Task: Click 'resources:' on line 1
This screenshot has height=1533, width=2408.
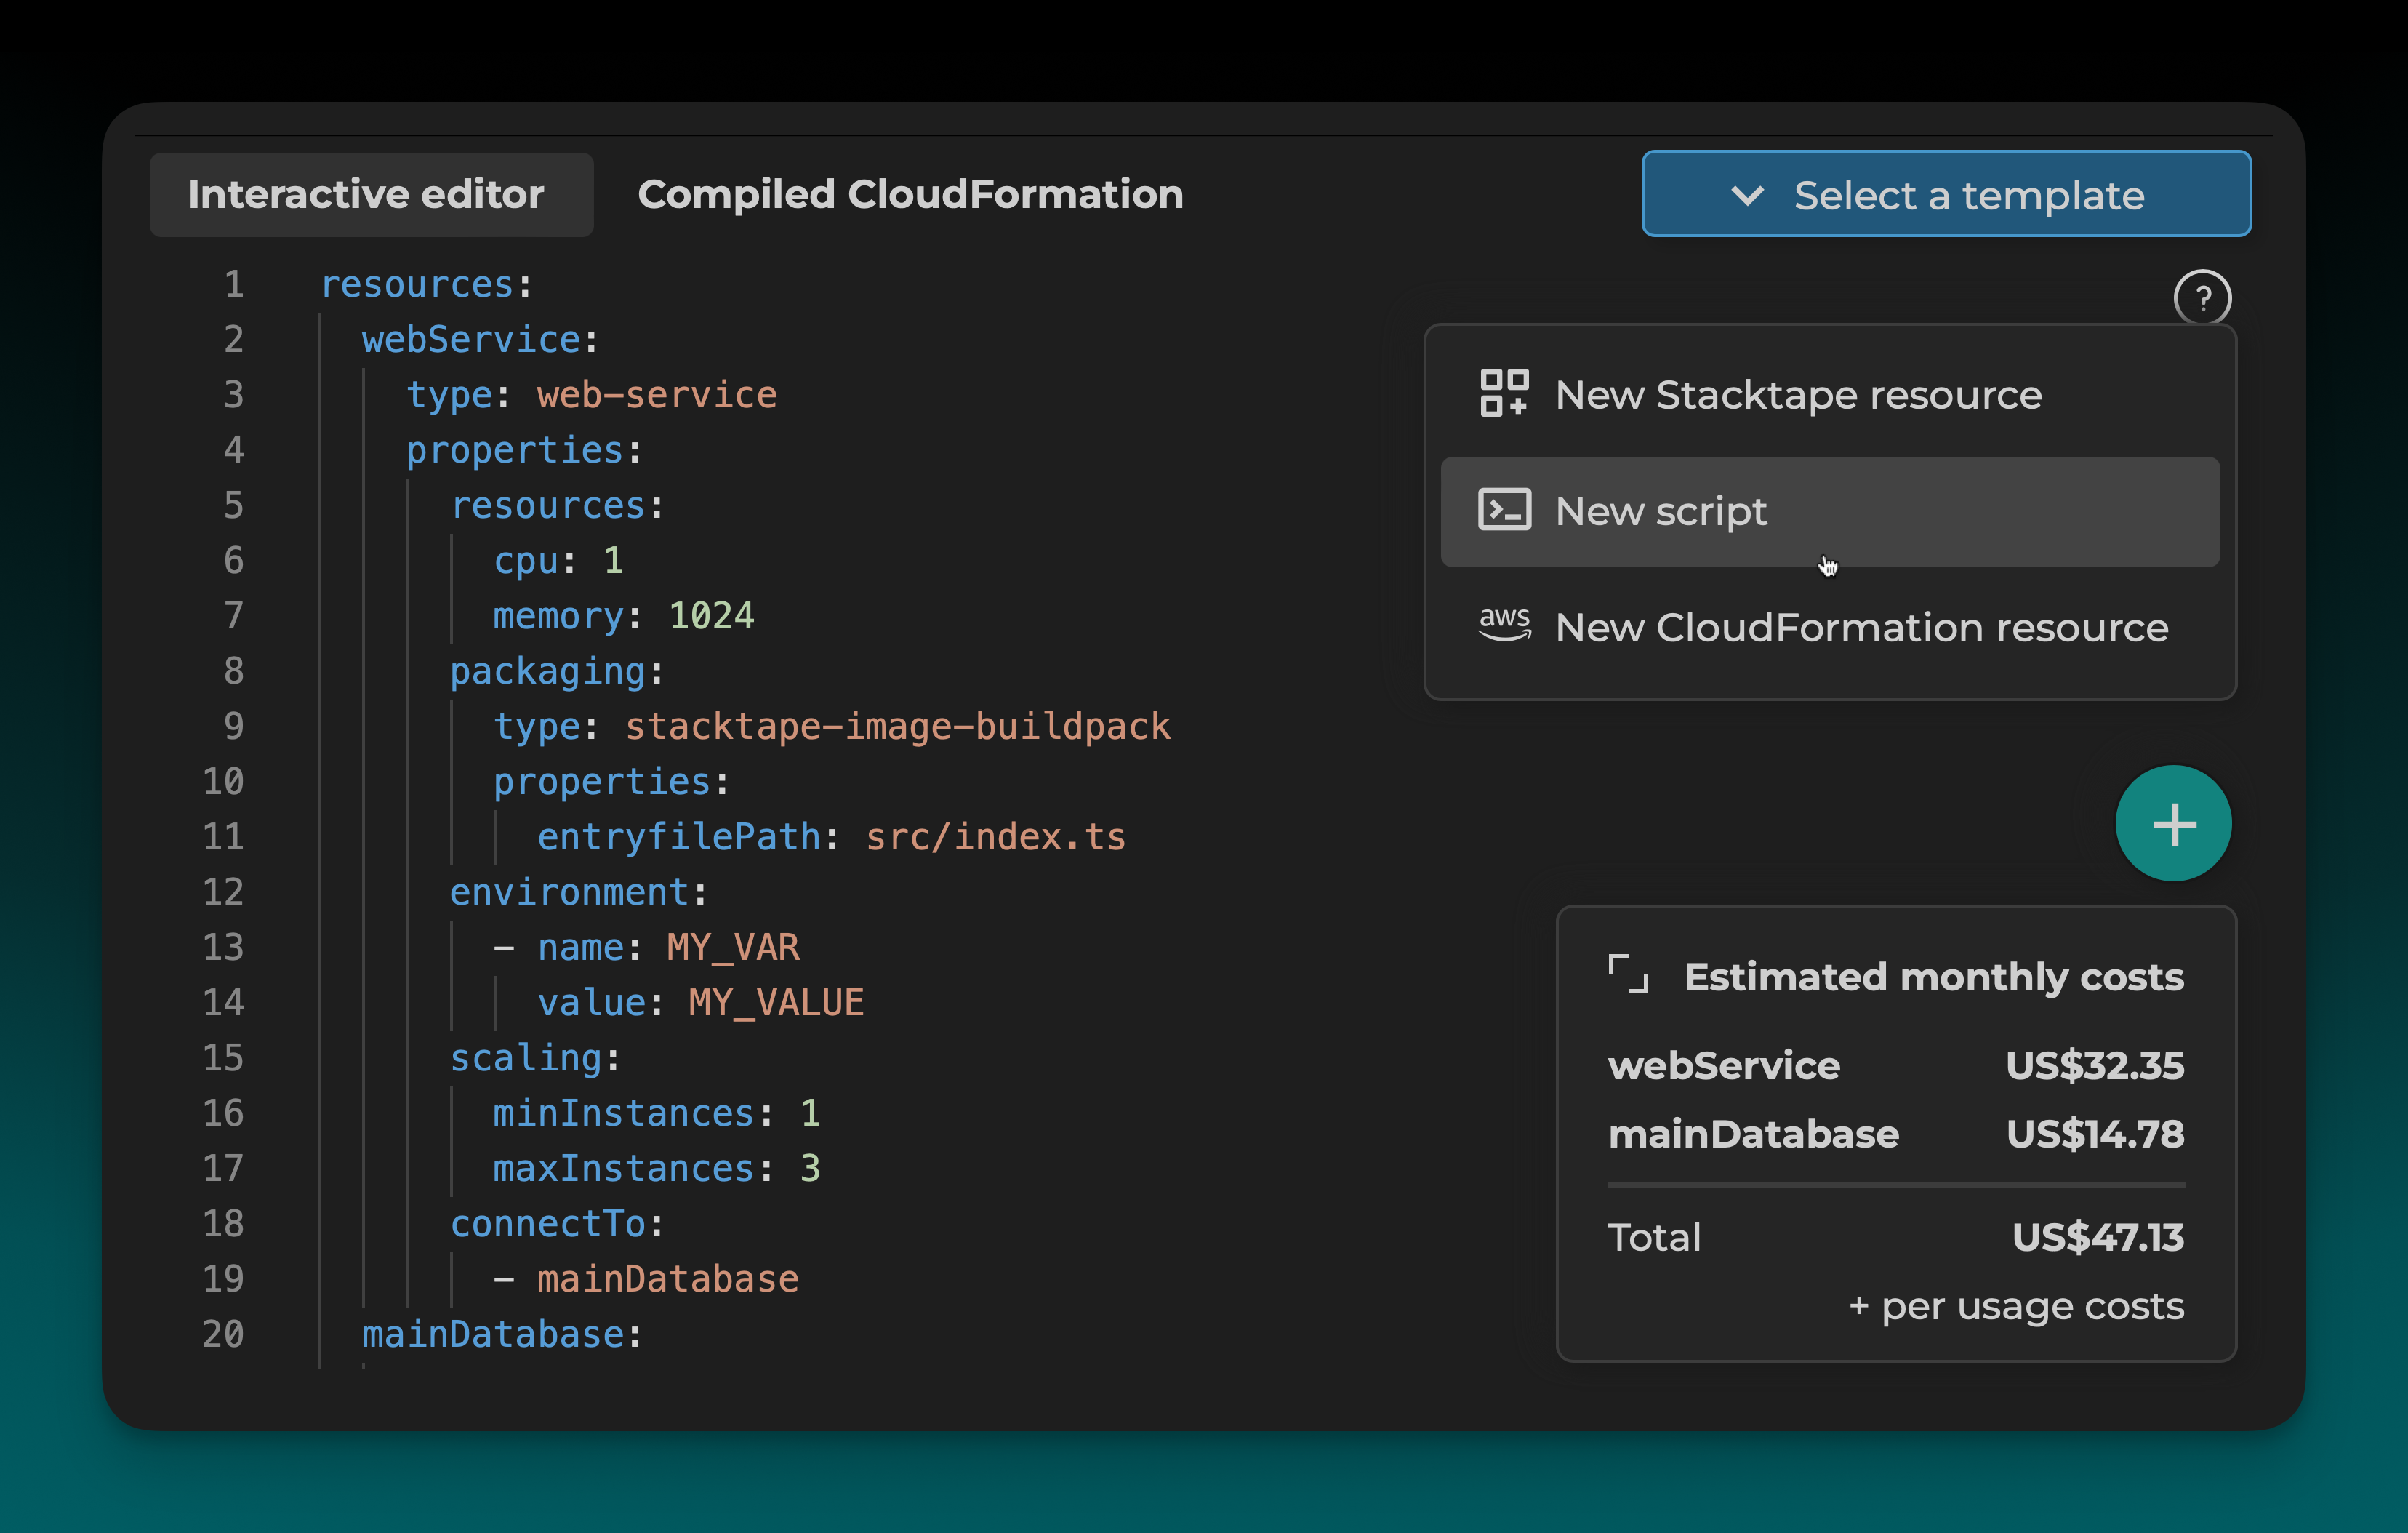Action: (426, 285)
